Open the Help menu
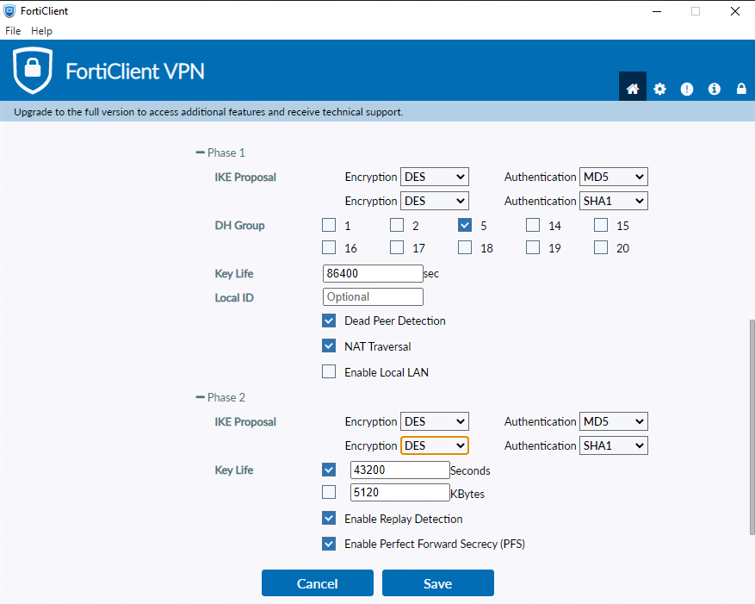This screenshot has height=604, width=755. click(x=41, y=31)
